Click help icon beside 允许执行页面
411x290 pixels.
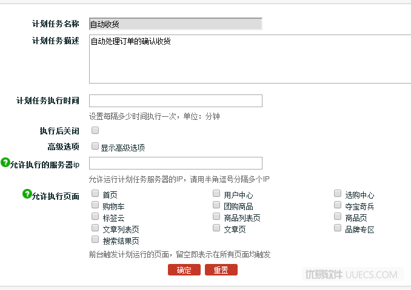(27, 194)
